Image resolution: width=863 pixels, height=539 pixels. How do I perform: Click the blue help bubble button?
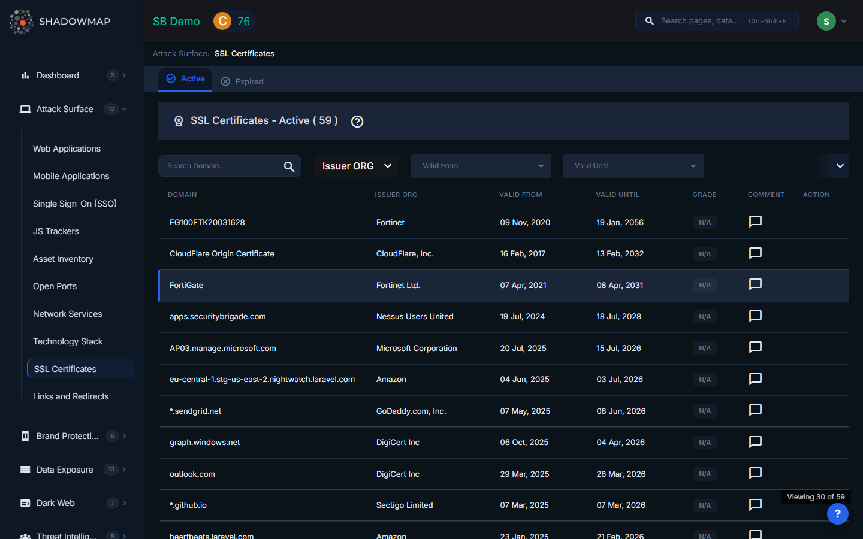tap(837, 513)
